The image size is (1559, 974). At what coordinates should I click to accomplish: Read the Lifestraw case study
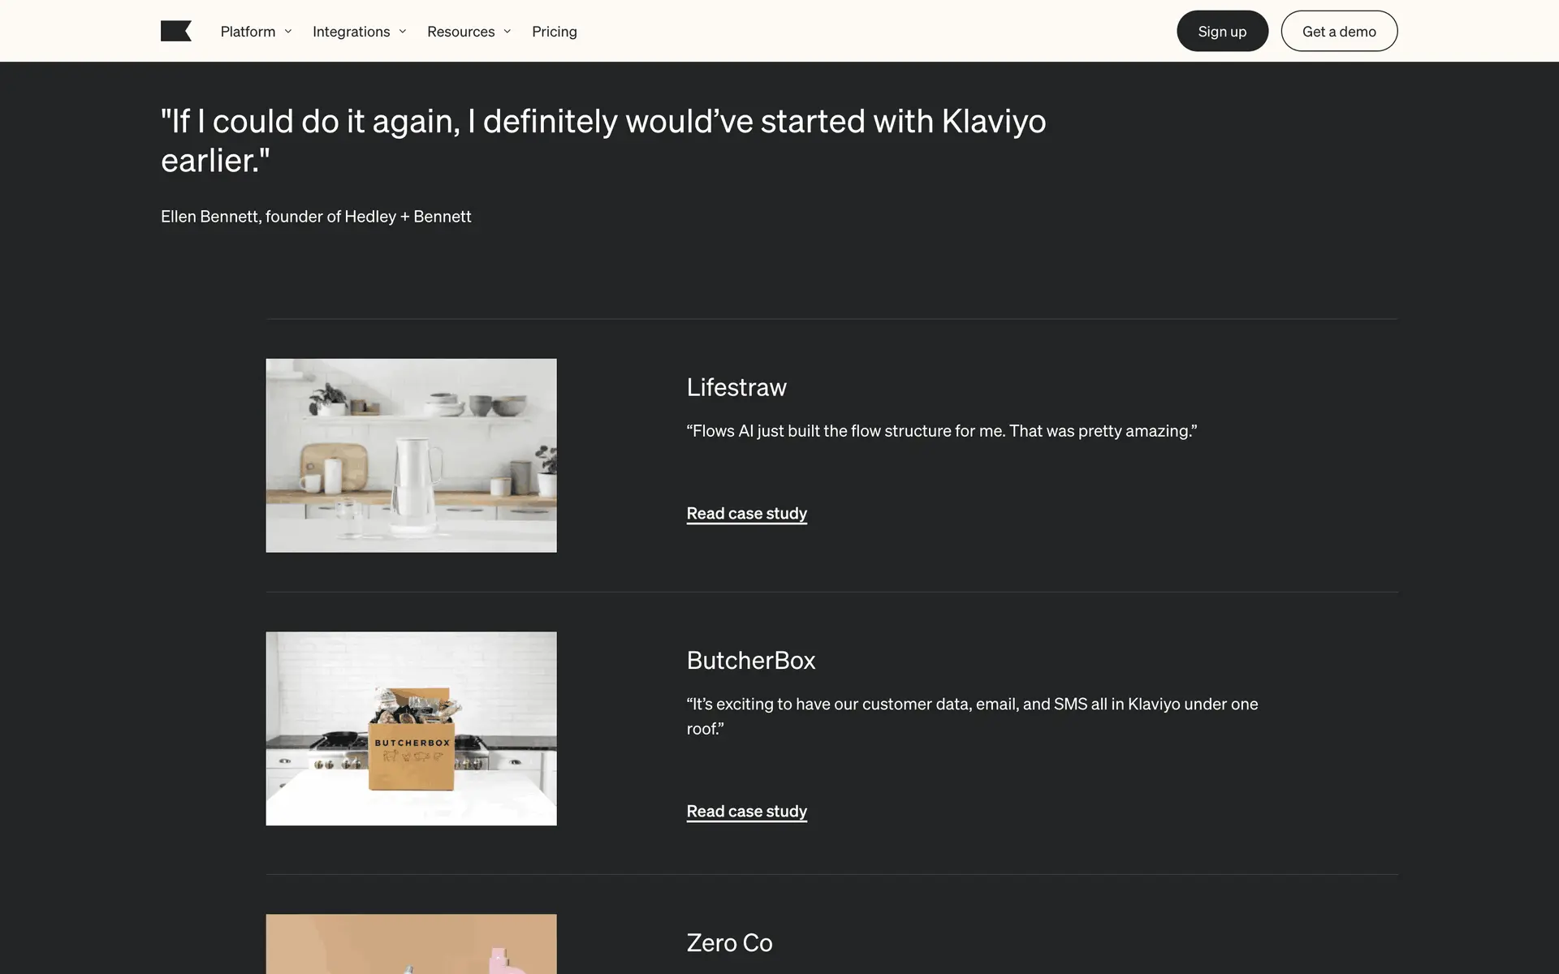coord(746,514)
